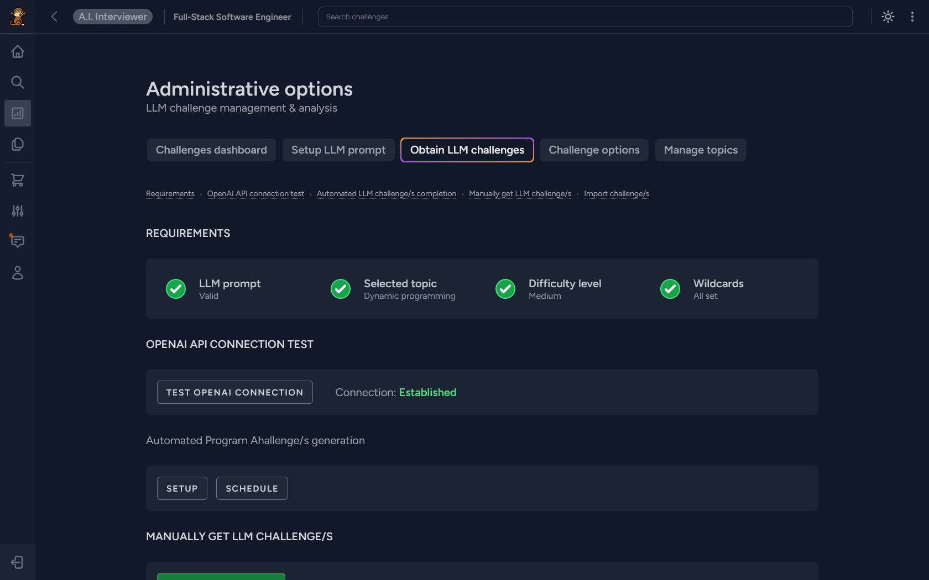Open the Search sidebar icon

pos(18,82)
